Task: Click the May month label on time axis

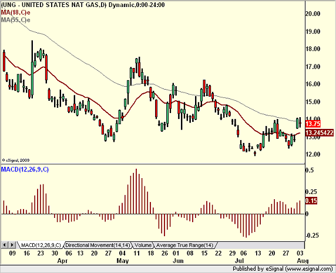Action: click(x=123, y=261)
